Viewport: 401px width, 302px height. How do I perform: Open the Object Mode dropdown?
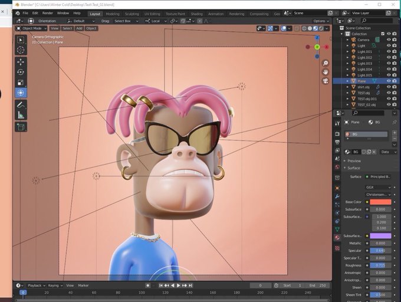click(x=31, y=28)
